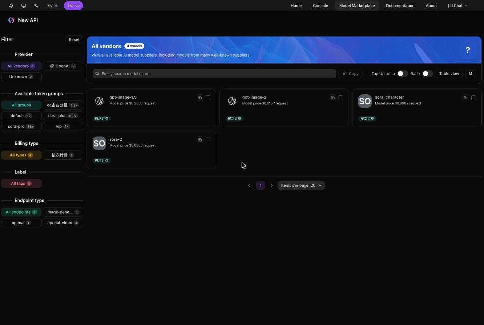Copy the gpt-image-2 model name icon

tap(332, 98)
